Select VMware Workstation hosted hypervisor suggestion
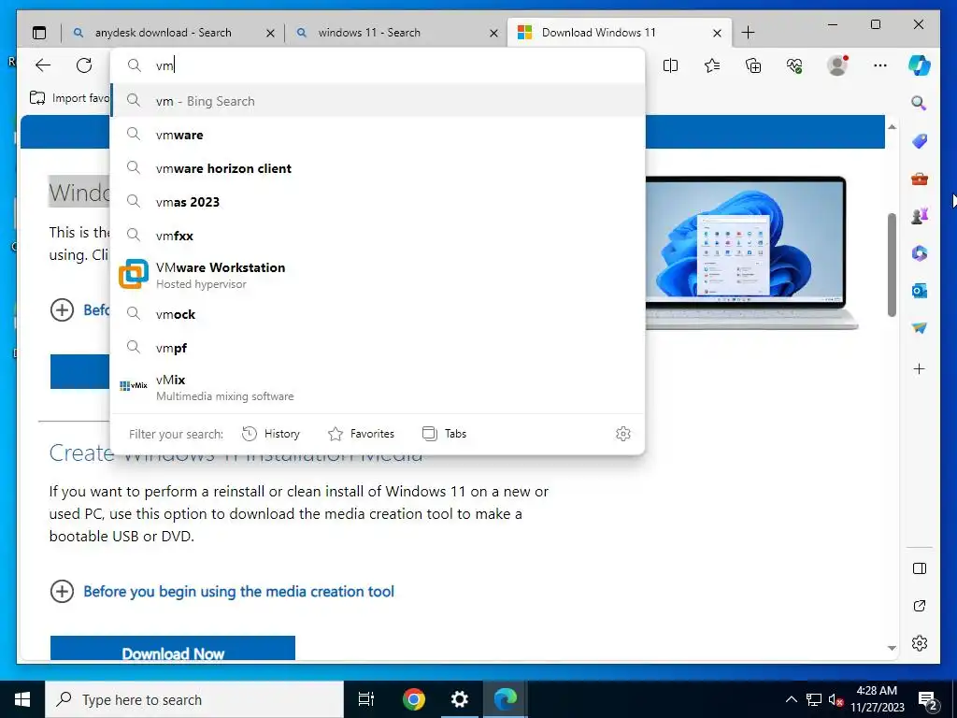957x718 pixels. [x=378, y=275]
